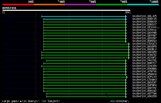Image resolution: width=161 pixels, height=103 pixels.
Task: Click the cyan 100char scale bar in the legend
Action: tap(112, 101)
